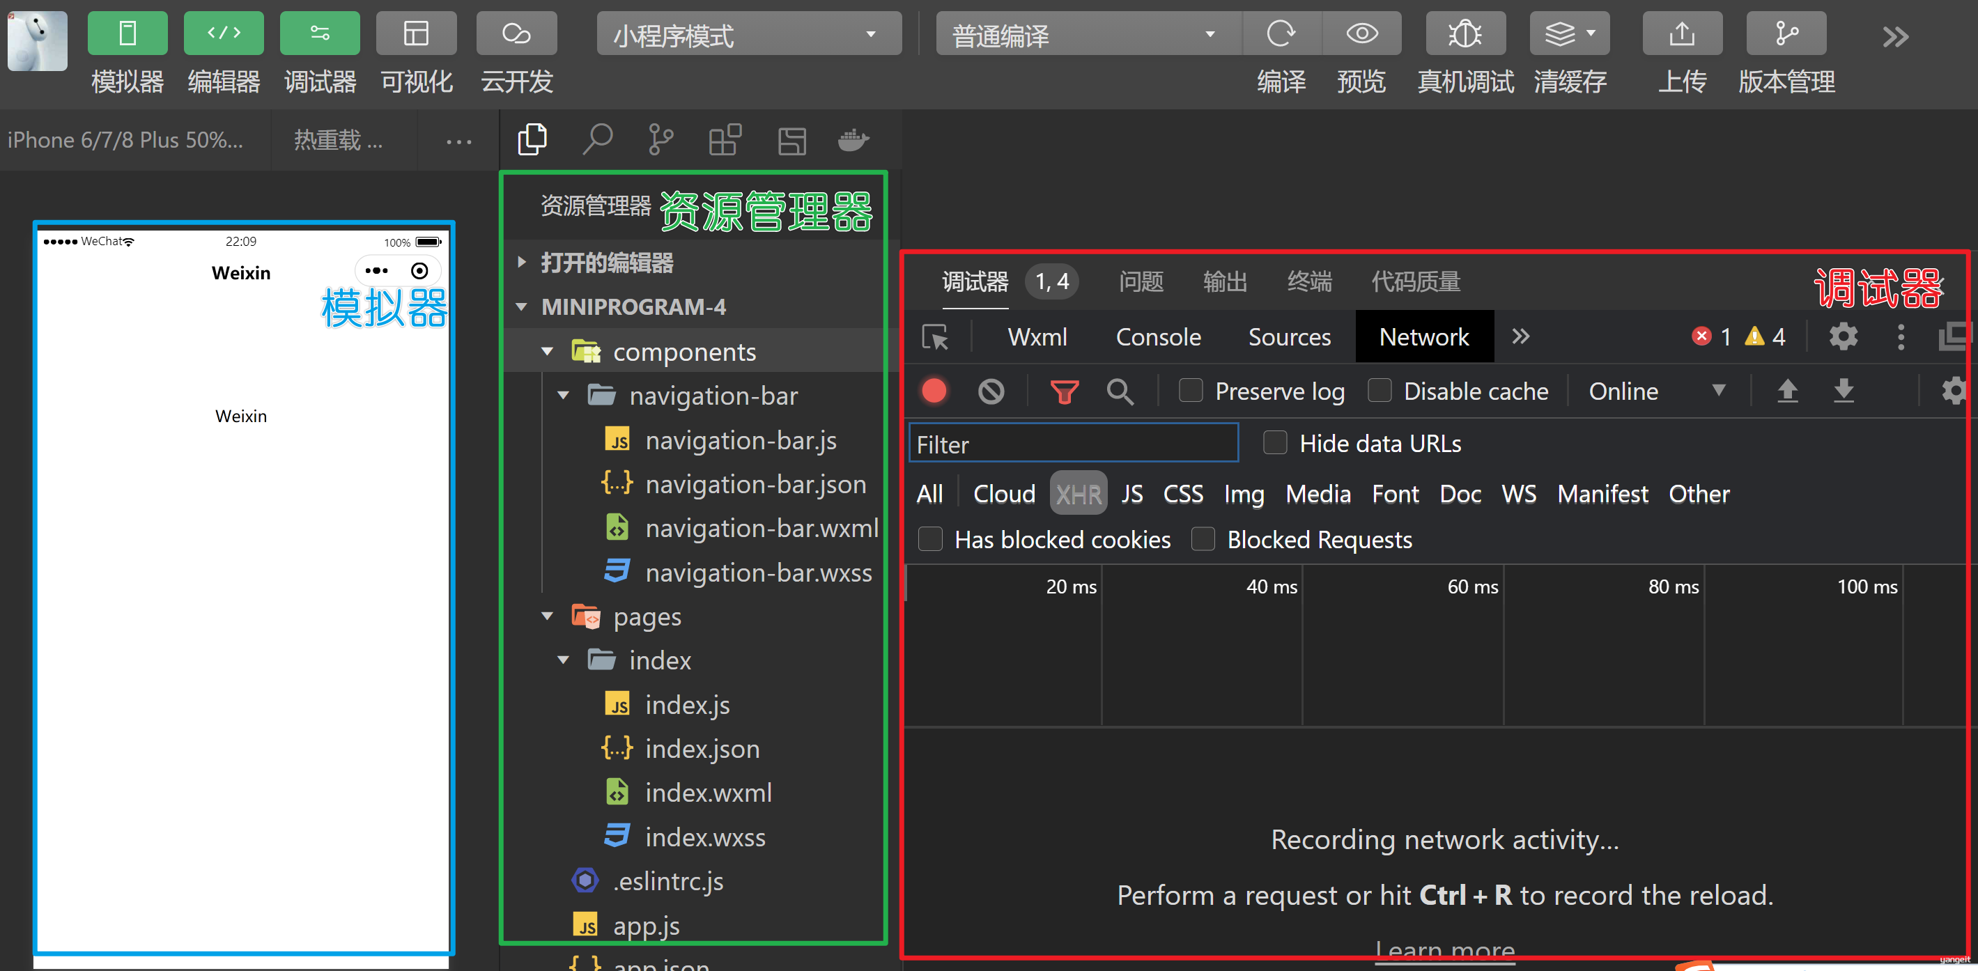Screen dimensions: 1978x971
Task: Open the 小程序模式 mode dropdown
Action: point(749,33)
